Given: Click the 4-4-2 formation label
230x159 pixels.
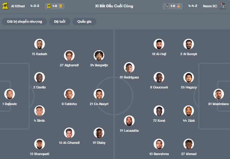Looking at the screenshot, I should [x=193, y=6].
